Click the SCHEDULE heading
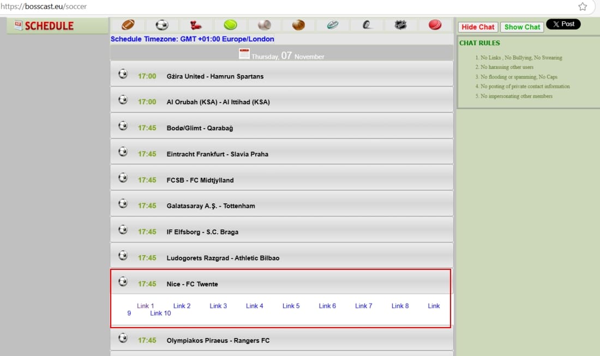Viewport: 600px width, 356px height. pos(49,26)
